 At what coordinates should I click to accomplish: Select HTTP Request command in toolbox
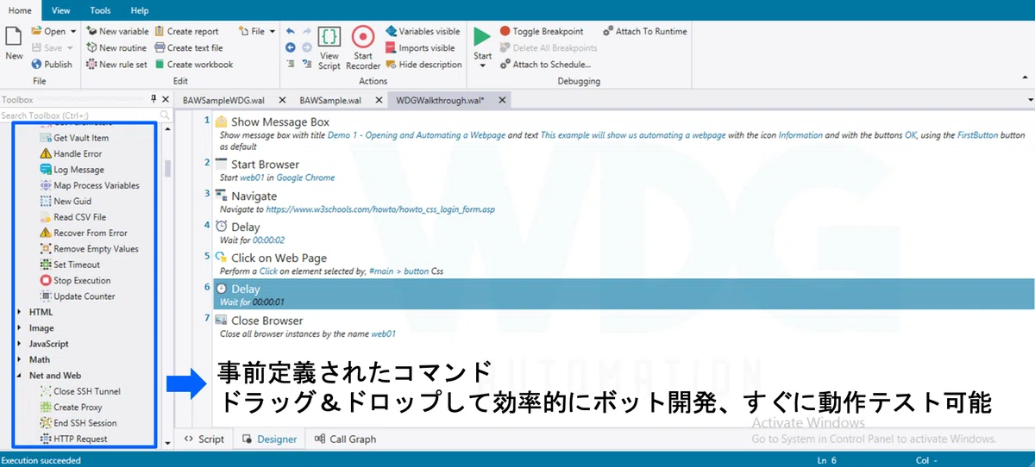(73, 439)
